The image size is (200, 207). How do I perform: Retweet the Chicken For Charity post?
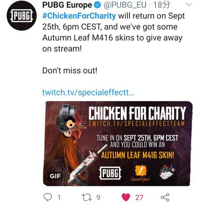[x=87, y=198]
